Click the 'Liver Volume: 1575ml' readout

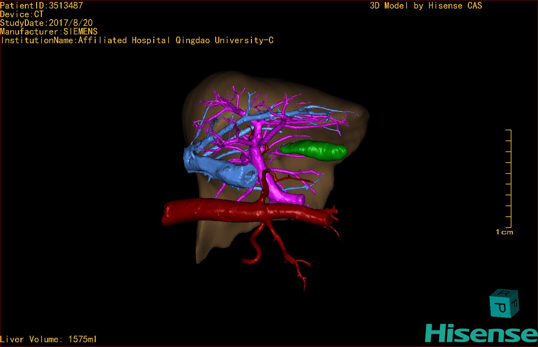[48, 339]
